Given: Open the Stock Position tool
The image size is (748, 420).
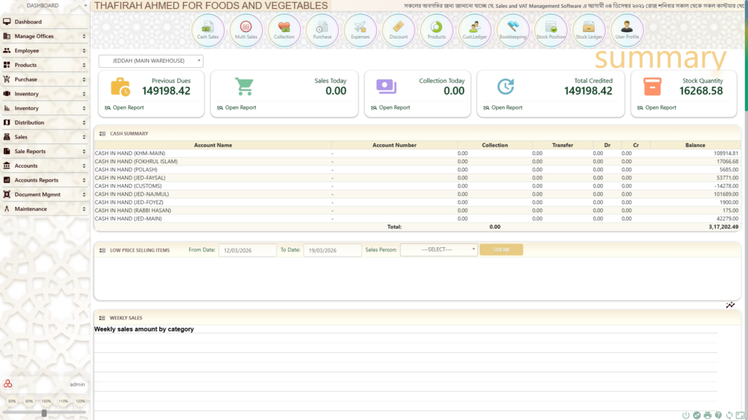Looking at the screenshot, I should coord(551,30).
